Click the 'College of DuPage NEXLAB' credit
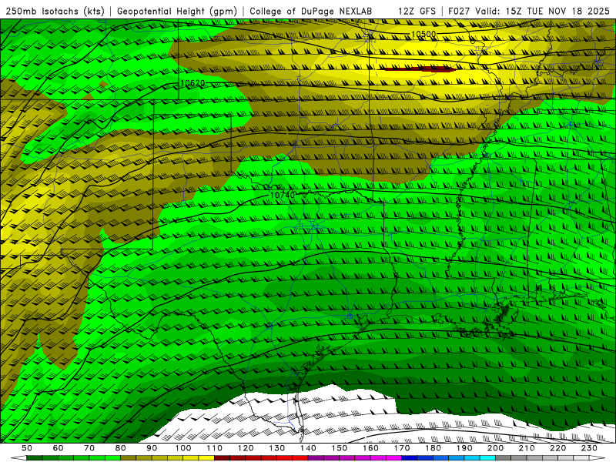616x462 pixels. pos(310,12)
